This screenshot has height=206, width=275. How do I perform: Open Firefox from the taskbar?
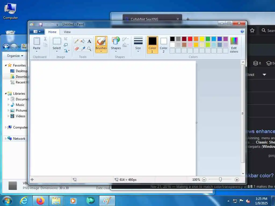(x=41, y=201)
